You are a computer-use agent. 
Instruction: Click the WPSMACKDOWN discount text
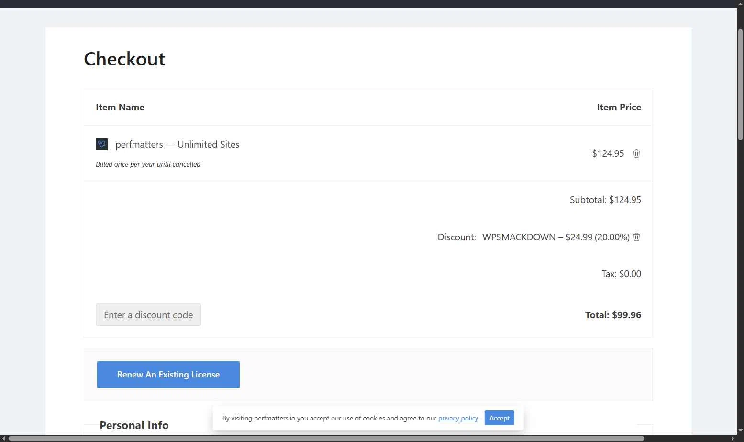(x=556, y=237)
